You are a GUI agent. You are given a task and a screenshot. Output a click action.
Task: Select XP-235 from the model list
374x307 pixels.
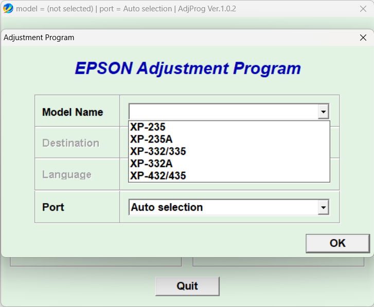(148, 127)
